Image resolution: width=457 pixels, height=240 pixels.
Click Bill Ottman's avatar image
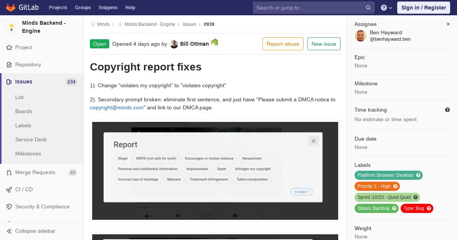174,44
